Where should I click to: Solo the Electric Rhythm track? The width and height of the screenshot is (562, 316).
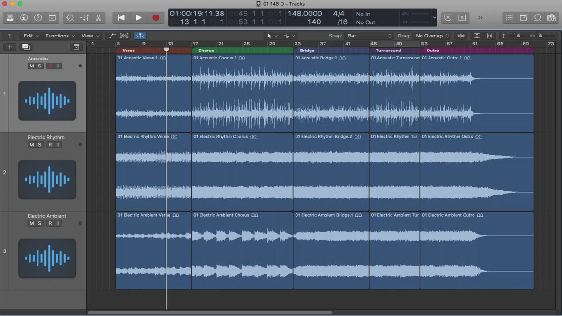point(40,145)
